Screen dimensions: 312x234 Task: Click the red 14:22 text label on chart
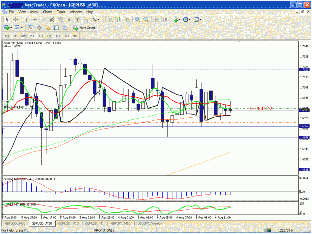click(x=264, y=108)
